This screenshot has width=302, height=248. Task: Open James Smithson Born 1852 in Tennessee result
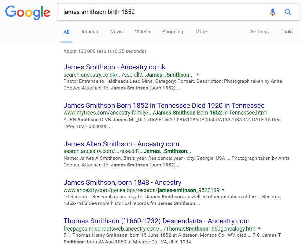pos(164,105)
